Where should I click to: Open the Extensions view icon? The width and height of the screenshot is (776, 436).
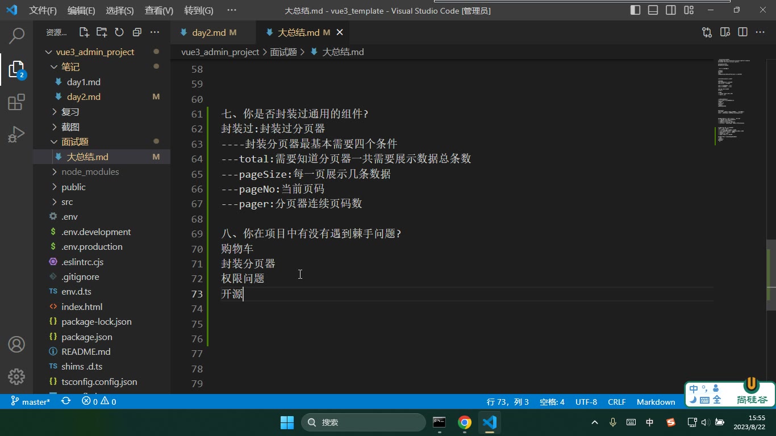tap(16, 102)
